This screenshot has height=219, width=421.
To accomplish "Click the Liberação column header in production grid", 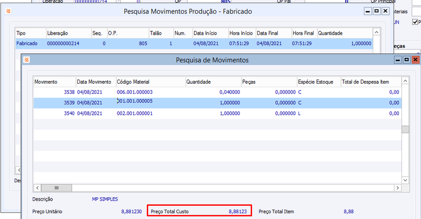I will coord(69,33).
